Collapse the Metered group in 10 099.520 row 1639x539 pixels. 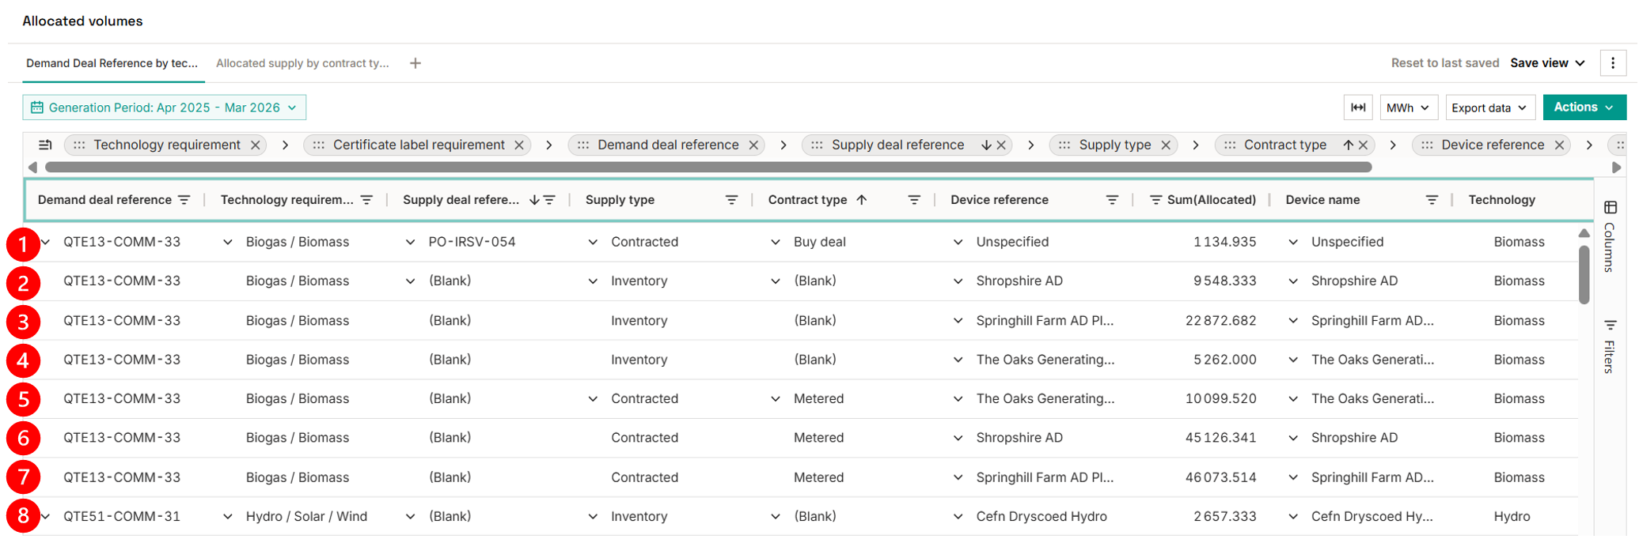776,399
